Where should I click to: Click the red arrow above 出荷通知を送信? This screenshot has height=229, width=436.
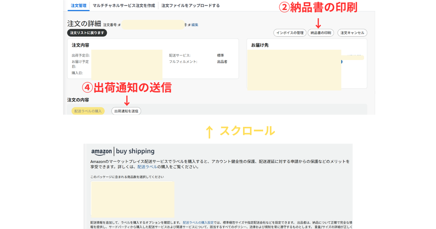126,100
